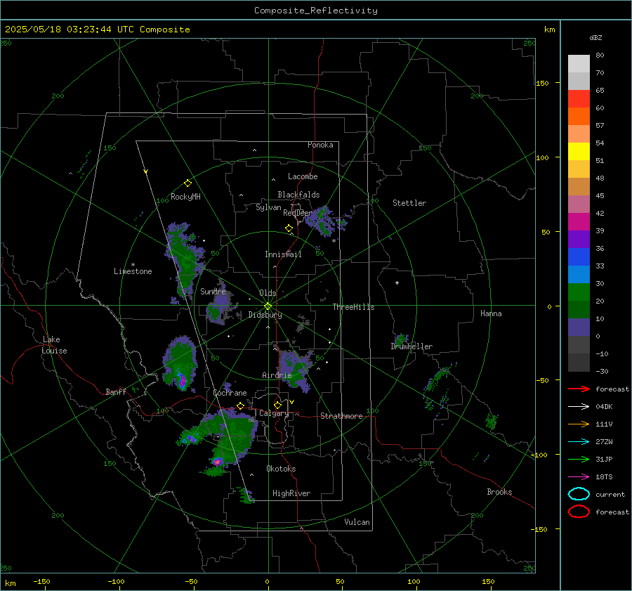Click the red forecast oval icon
The width and height of the screenshot is (632, 591).
(x=579, y=512)
